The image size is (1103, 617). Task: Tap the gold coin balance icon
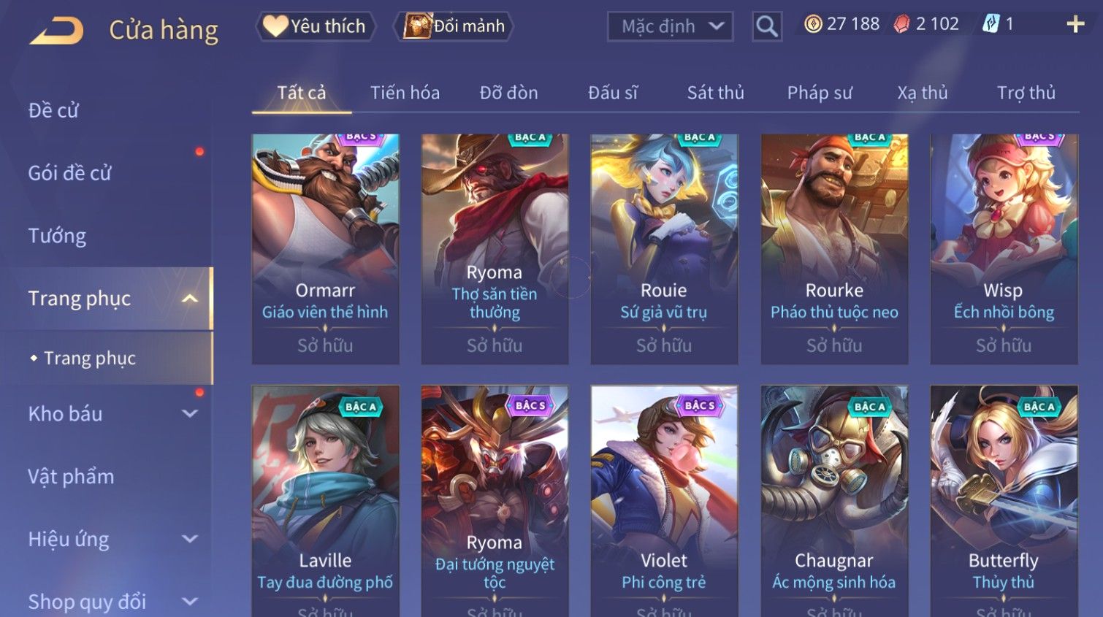tap(813, 24)
